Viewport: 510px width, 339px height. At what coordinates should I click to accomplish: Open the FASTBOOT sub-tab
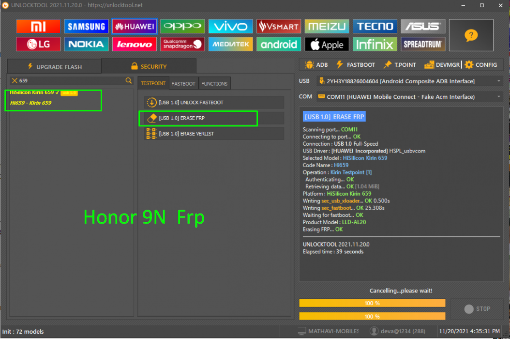(x=183, y=84)
